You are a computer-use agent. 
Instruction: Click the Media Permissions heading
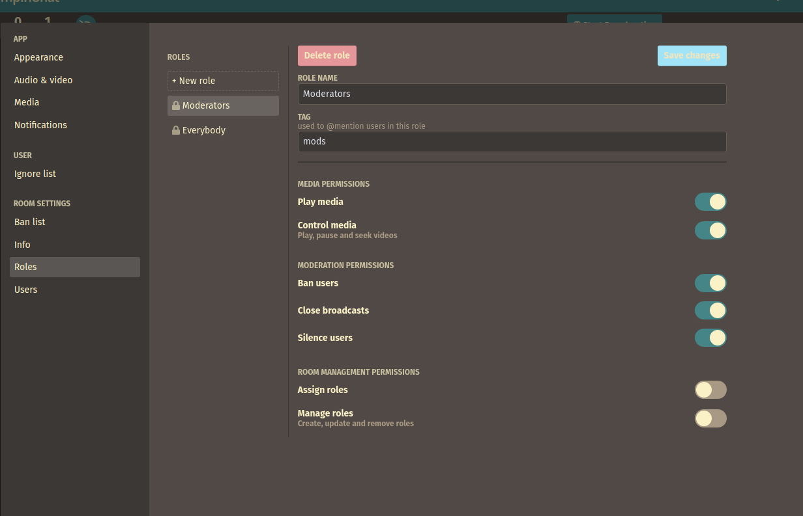point(334,184)
